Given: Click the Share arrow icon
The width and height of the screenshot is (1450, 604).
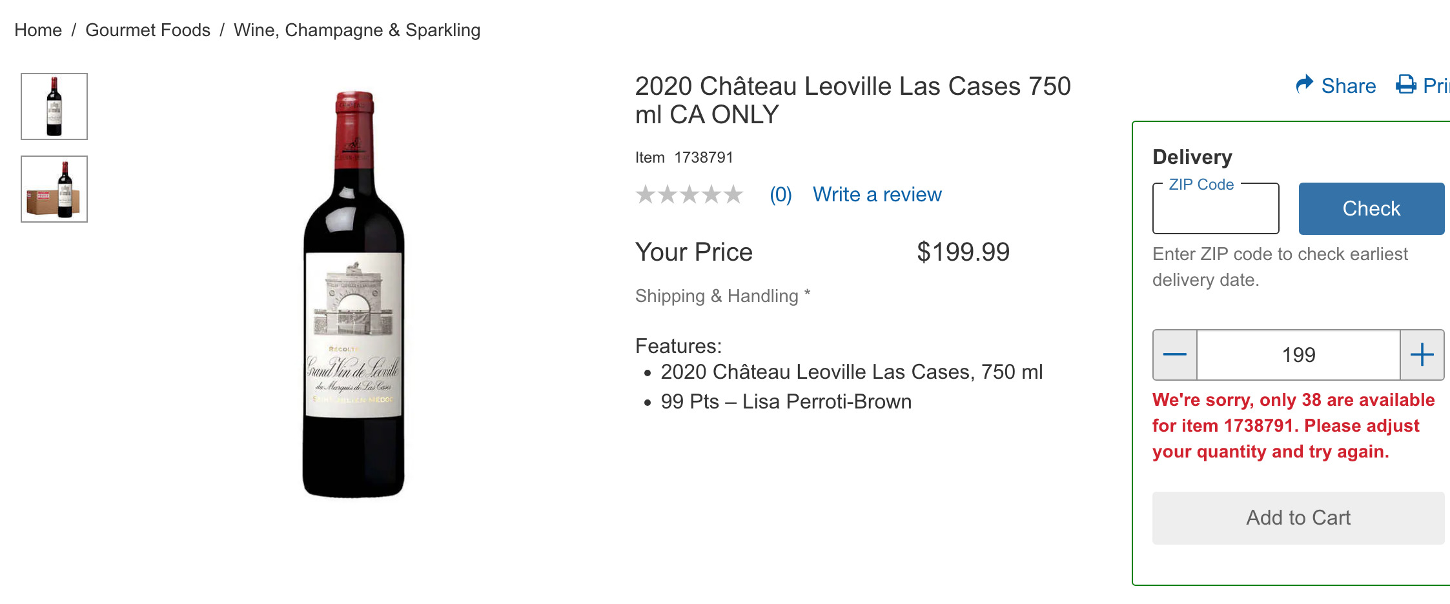Looking at the screenshot, I should pyautogui.click(x=1304, y=85).
